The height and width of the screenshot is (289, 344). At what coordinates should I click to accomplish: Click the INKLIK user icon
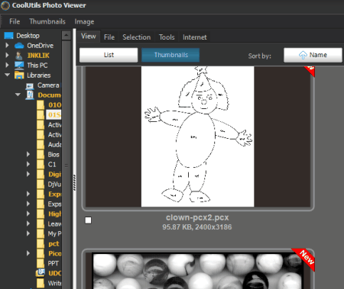[19, 56]
